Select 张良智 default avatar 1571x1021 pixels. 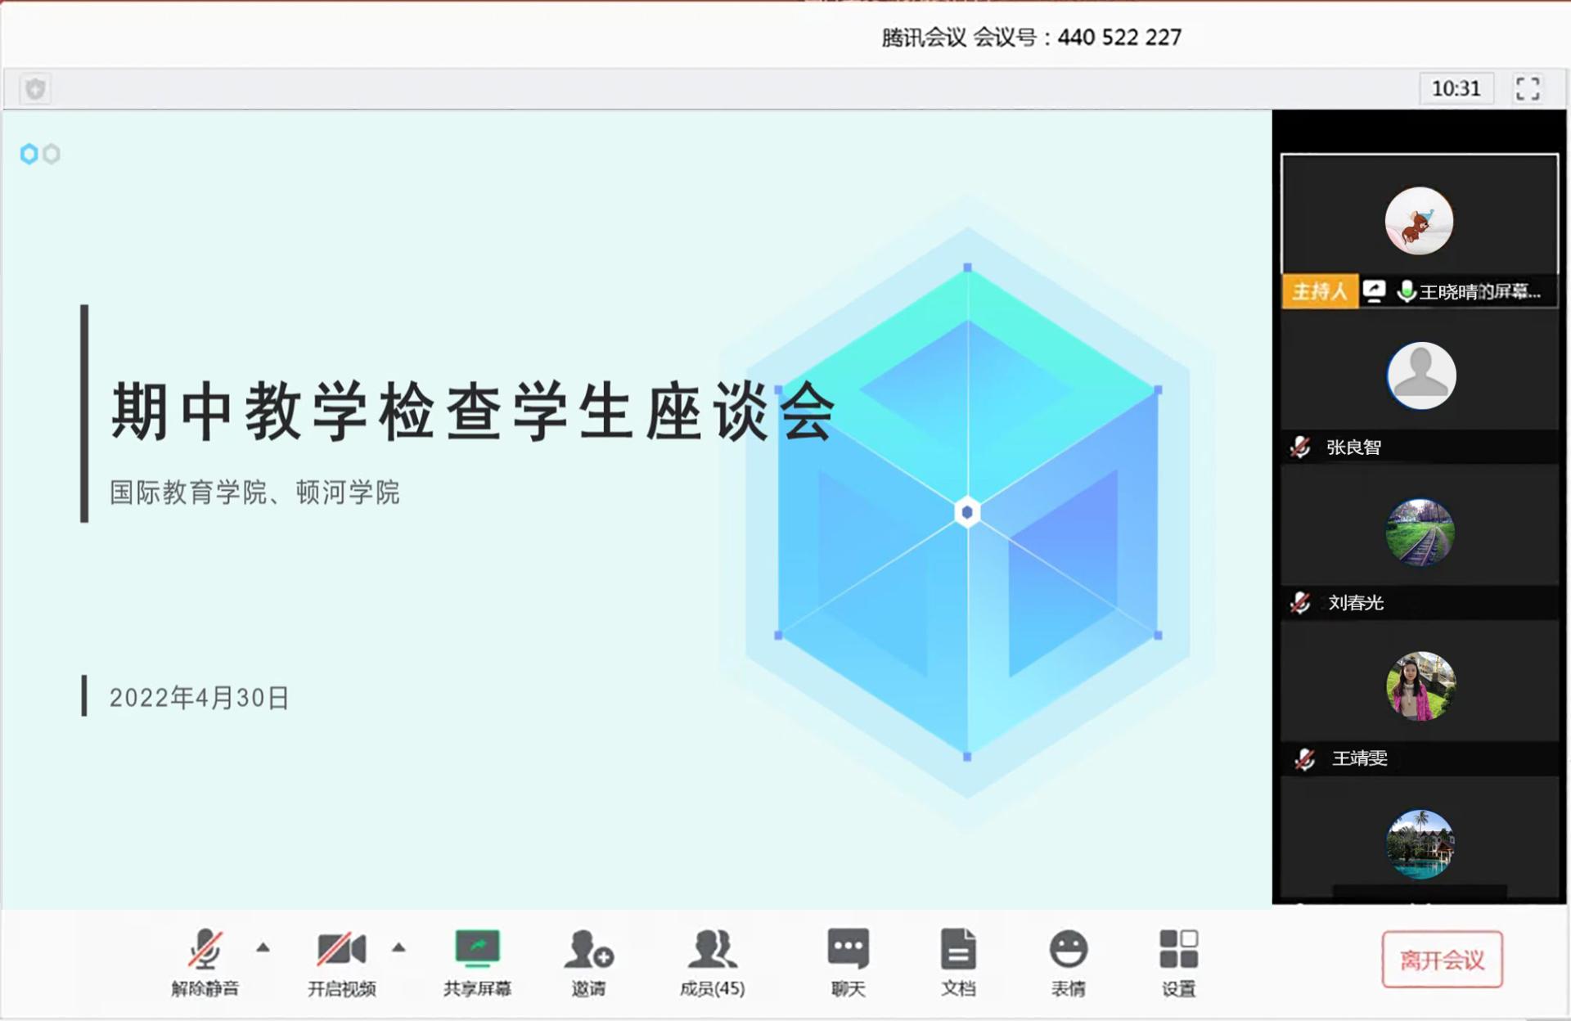[x=1421, y=376]
